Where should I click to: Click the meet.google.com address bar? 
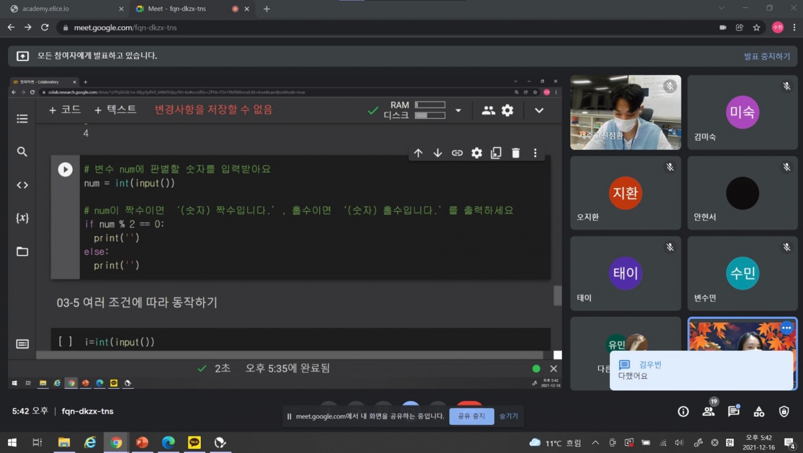click(385, 28)
